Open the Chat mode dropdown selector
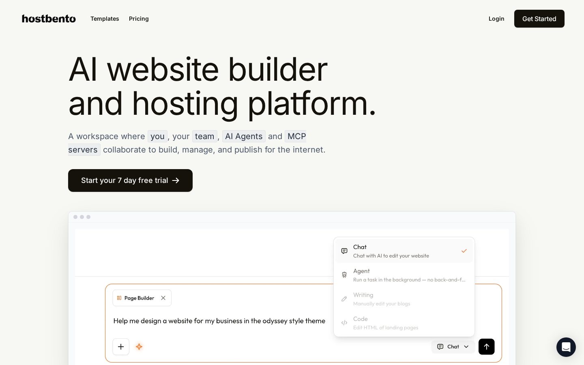 453,347
